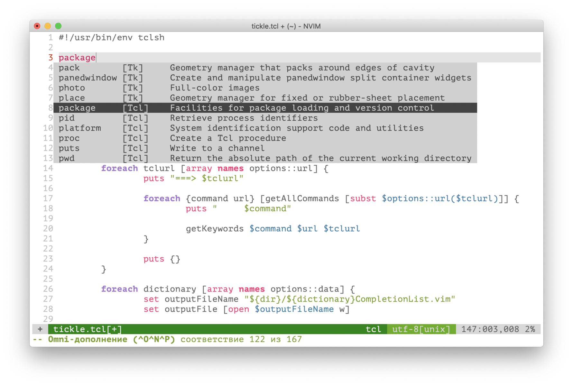
Task: Click '$command' inside string on line 18
Action: (x=265, y=208)
